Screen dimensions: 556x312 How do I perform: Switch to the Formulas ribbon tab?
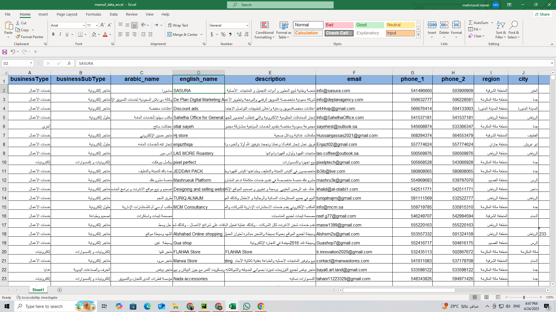click(94, 14)
